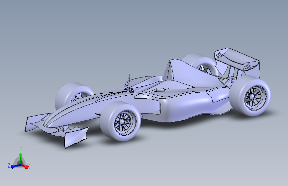Select the rear left tire
Image resolution: width=288 pixels, height=186 pixels.
200,63
